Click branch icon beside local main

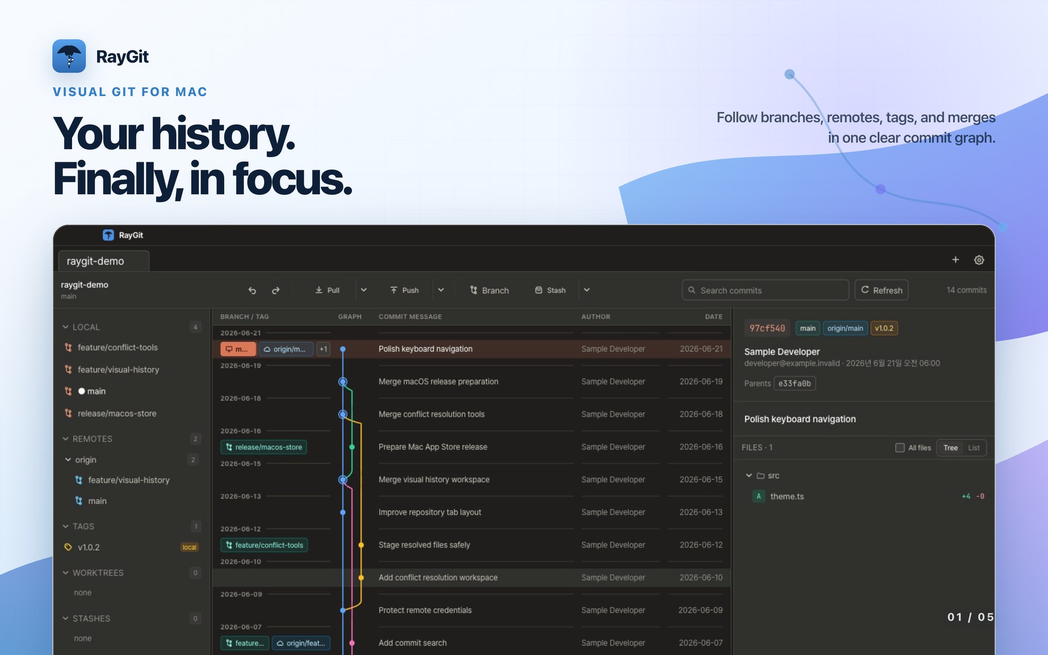[x=68, y=391]
